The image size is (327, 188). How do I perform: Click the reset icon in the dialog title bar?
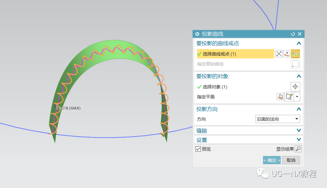292,34
